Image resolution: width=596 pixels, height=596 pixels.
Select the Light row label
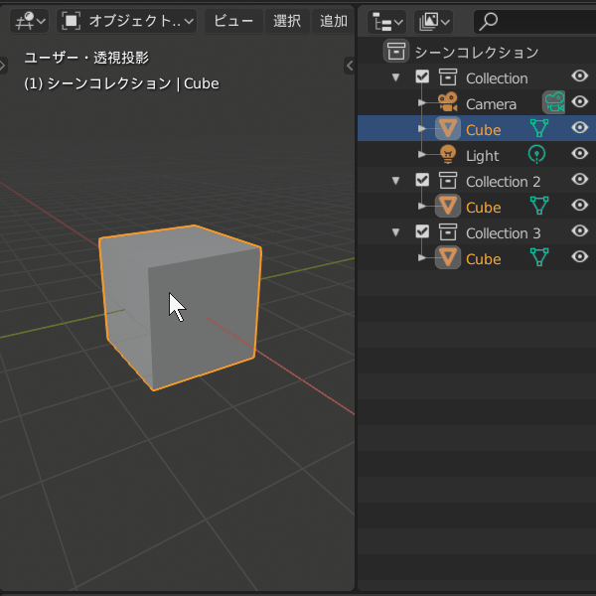[483, 156]
